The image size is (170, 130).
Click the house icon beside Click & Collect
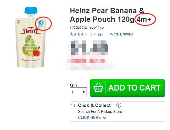(x=73, y=105)
